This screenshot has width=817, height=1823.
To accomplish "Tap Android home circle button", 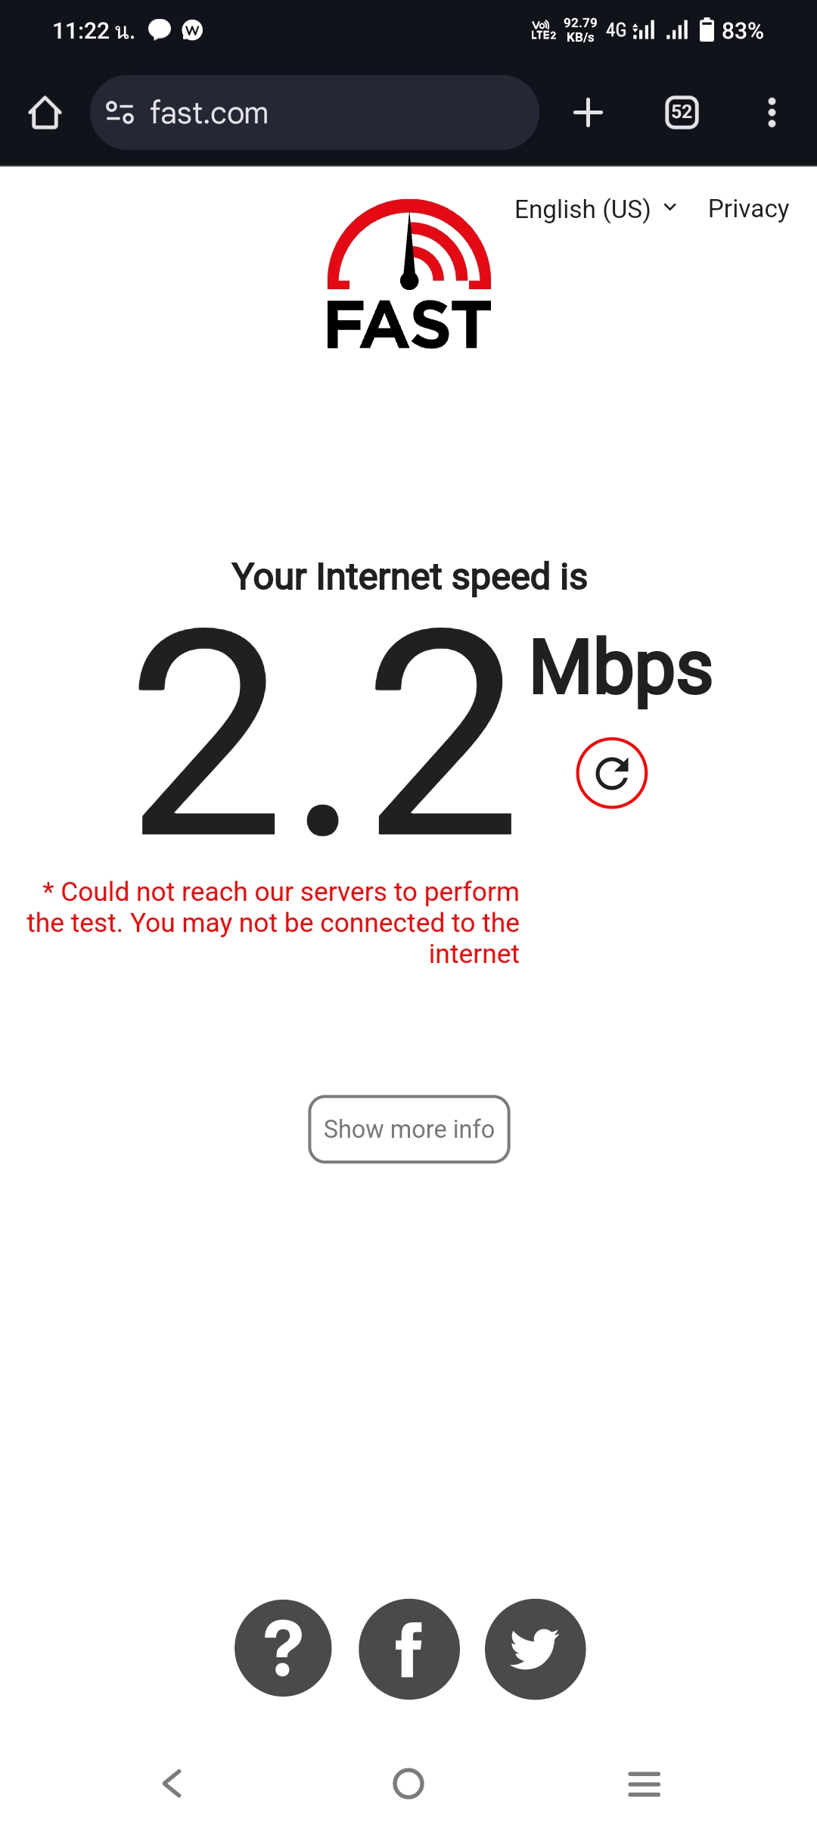I will 408,1784.
